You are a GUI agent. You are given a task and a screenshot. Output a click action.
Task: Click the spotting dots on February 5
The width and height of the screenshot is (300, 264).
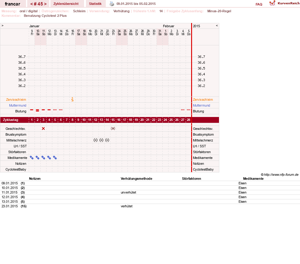(x=188, y=110)
